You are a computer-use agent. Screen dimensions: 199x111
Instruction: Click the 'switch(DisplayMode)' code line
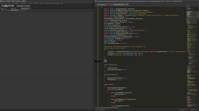pyautogui.click(x=115, y=89)
